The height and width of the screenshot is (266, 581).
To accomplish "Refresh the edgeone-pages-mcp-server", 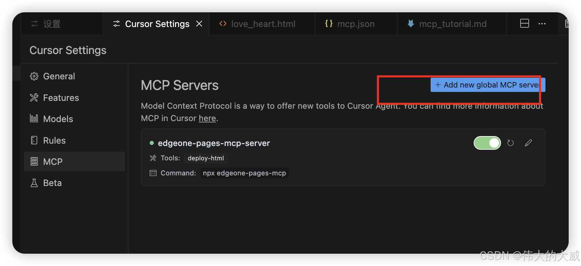I will 511,143.
